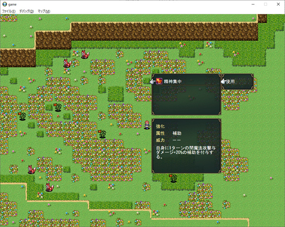
Task: Click the flower plant enemy below the description window
Action: (173, 178)
